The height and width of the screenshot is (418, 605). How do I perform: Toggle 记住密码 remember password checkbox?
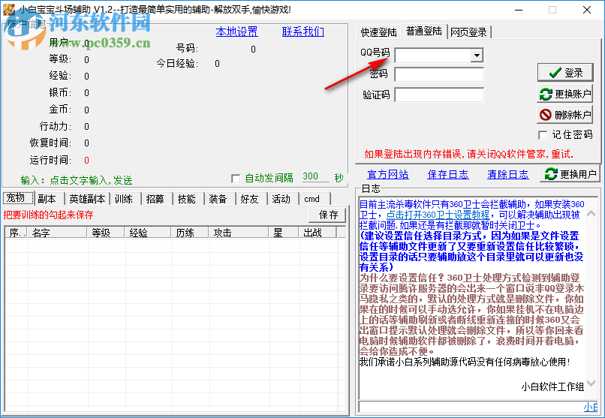tap(543, 134)
